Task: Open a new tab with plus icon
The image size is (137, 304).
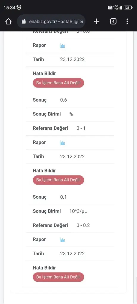Action: click(97, 21)
